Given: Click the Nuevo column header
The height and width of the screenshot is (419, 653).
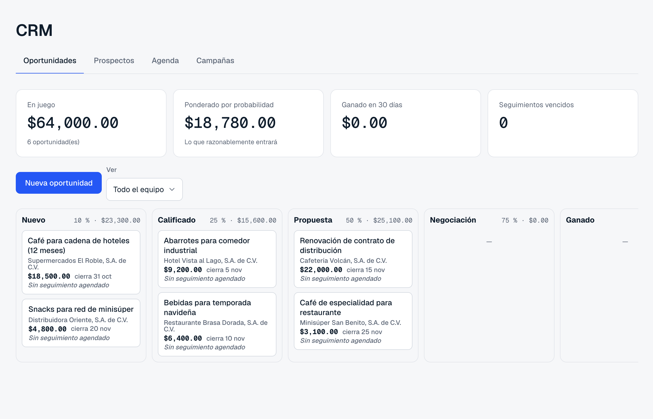Looking at the screenshot, I should pyautogui.click(x=34, y=220).
